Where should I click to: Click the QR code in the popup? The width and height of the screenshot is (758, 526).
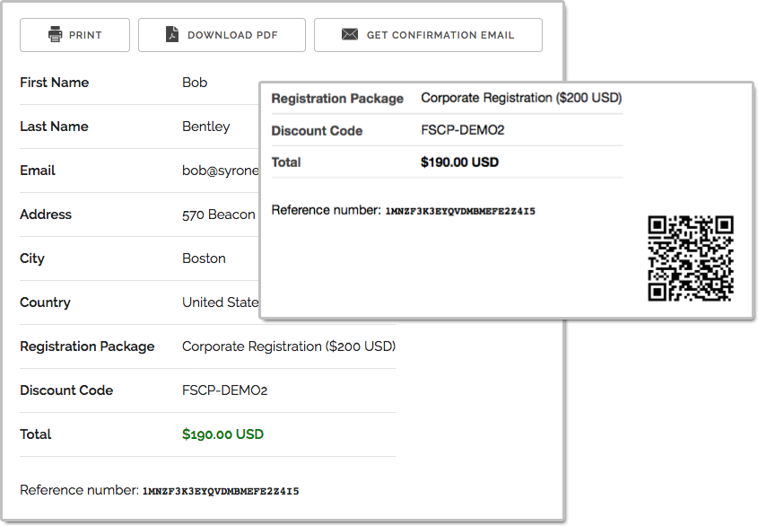pyautogui.click(x=691, y=259)
